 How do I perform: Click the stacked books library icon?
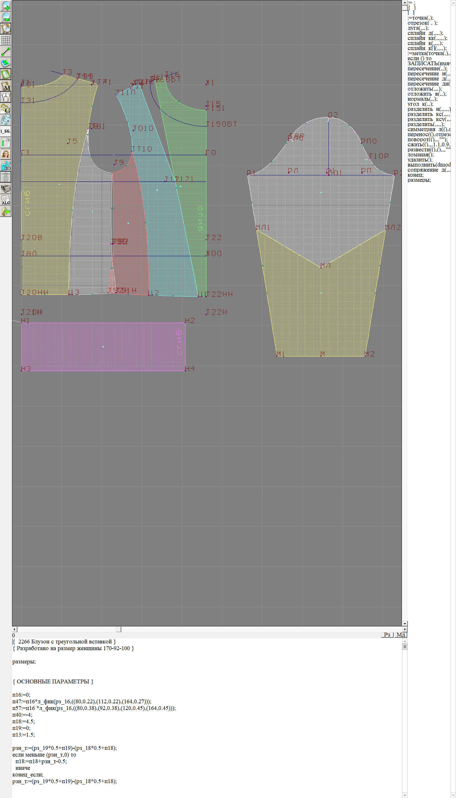(x=6, y=188)
